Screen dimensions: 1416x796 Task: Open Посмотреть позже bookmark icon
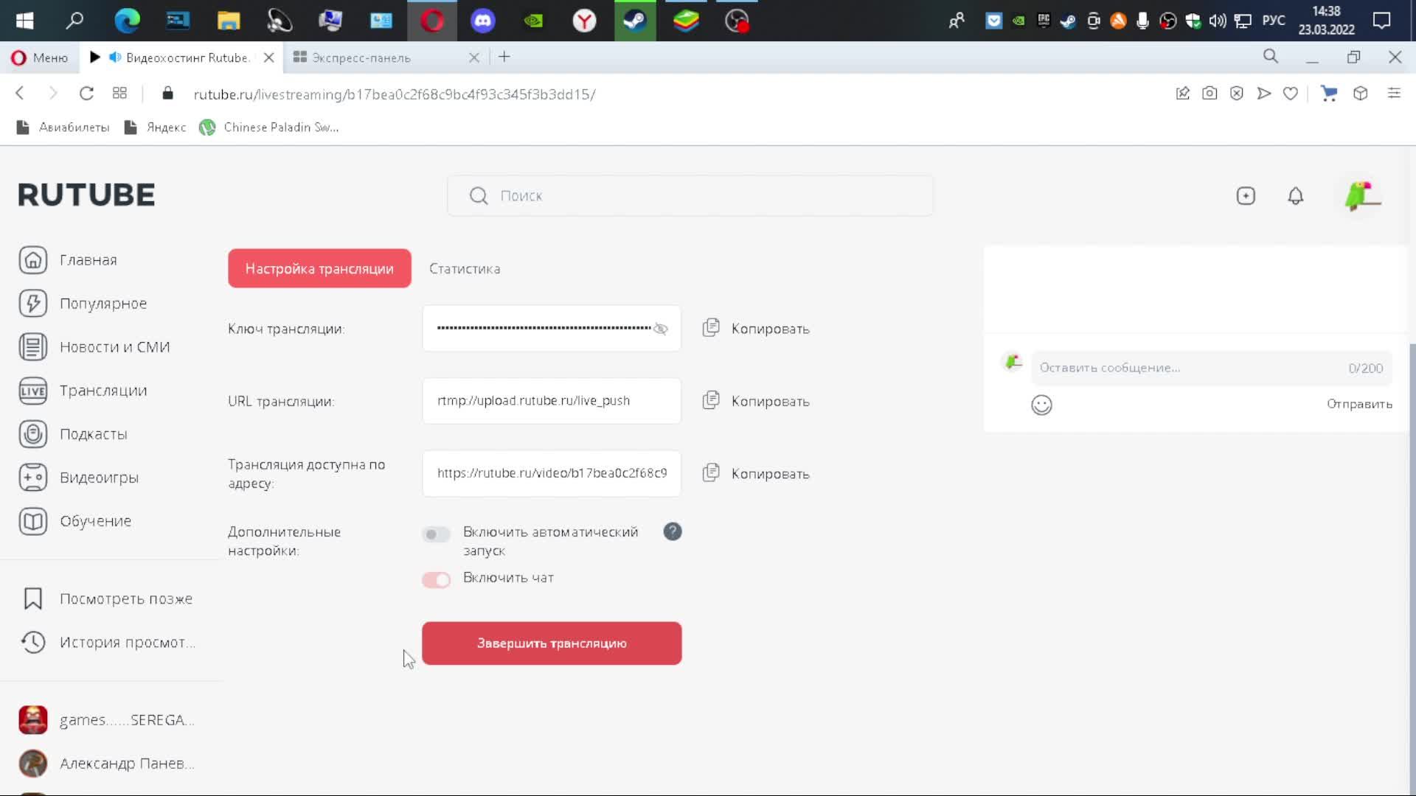point(33,598)
